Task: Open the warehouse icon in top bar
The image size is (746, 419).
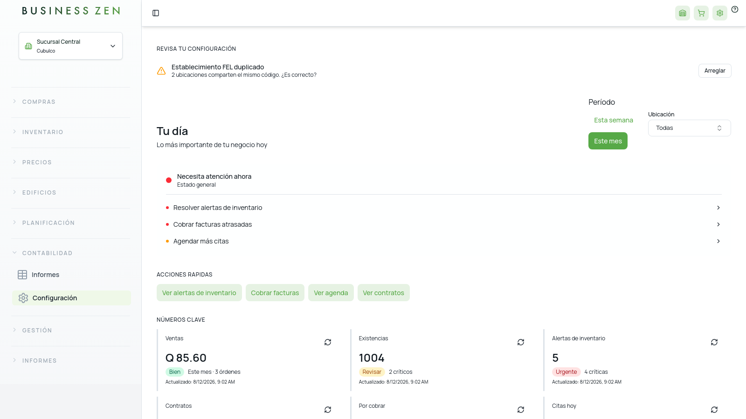Action: 683,13
